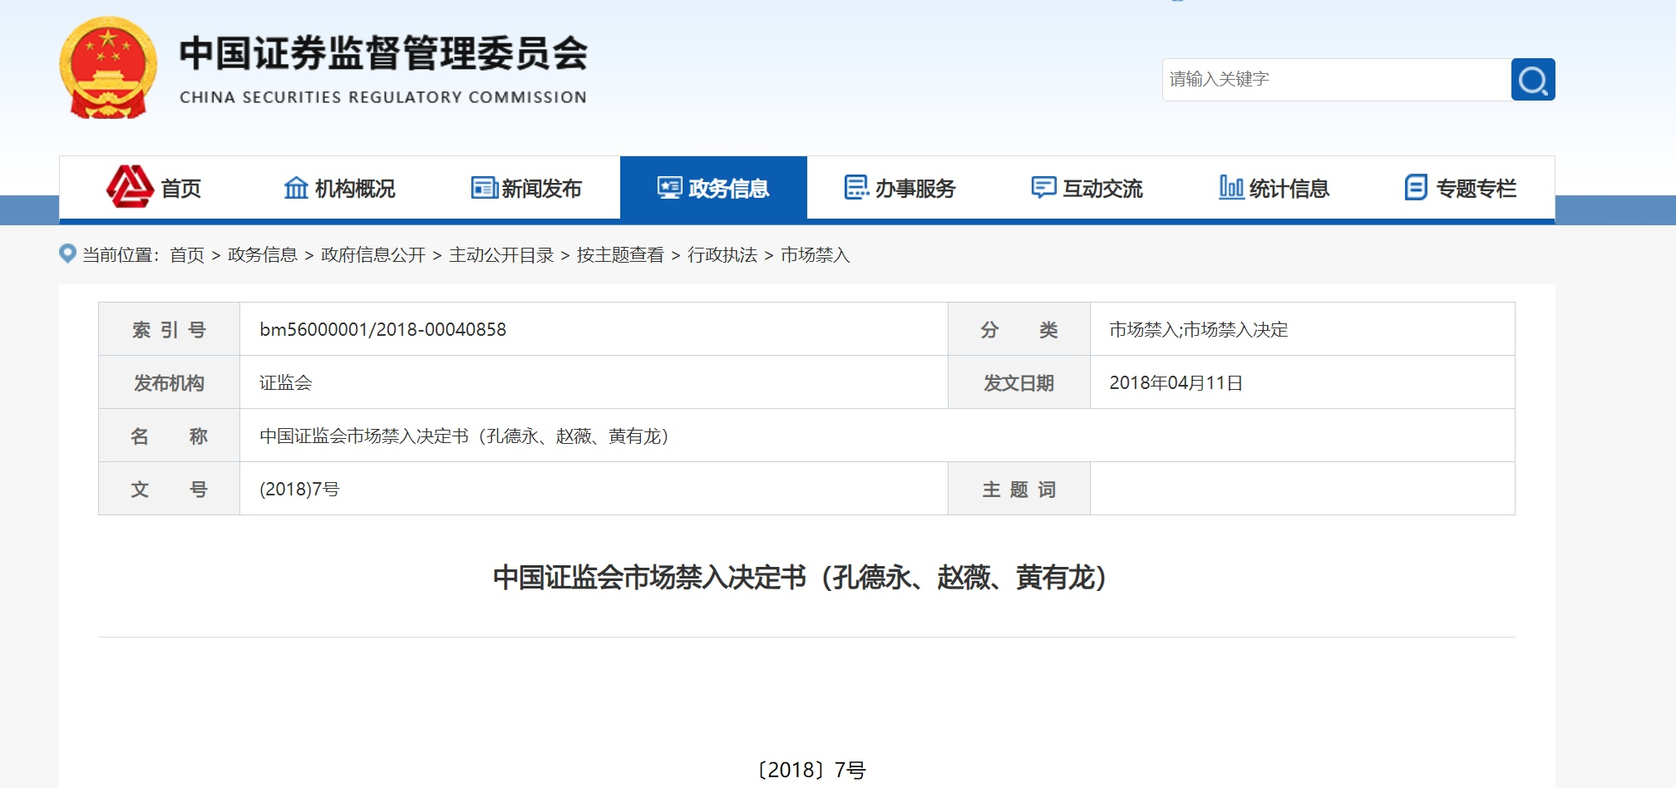This screenshot has height=788, width=1676.
Task: Open 行政执法 breadcrumb link
Action: point(722,255)
